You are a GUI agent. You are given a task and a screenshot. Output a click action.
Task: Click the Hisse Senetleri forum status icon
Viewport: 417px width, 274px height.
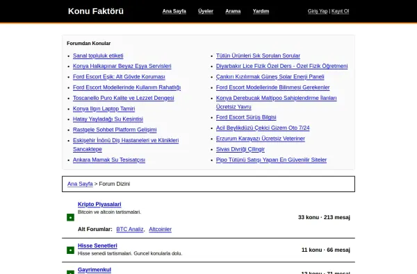point(70,250)
